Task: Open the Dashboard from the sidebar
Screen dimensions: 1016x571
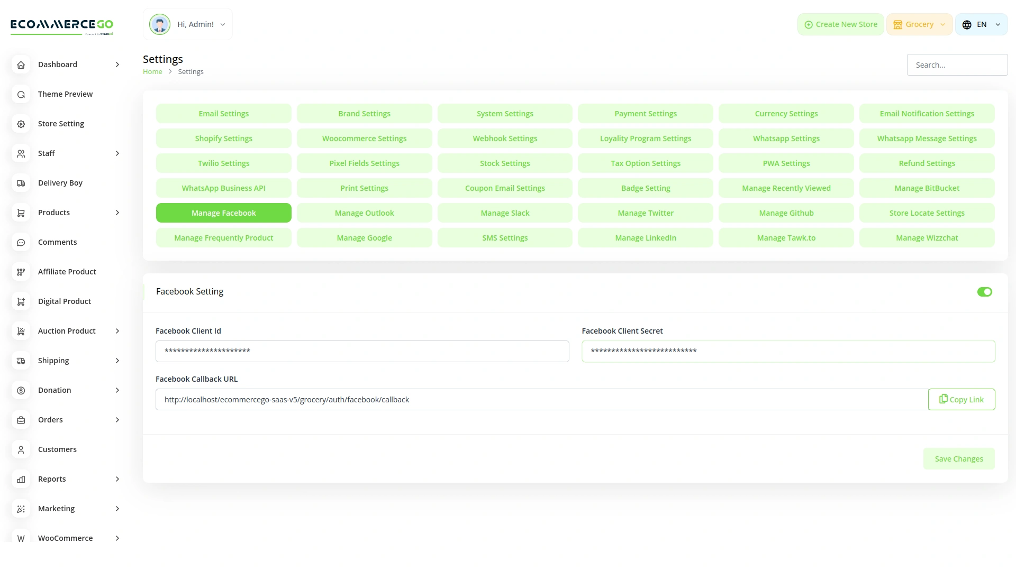Action: tap(21, 65)
